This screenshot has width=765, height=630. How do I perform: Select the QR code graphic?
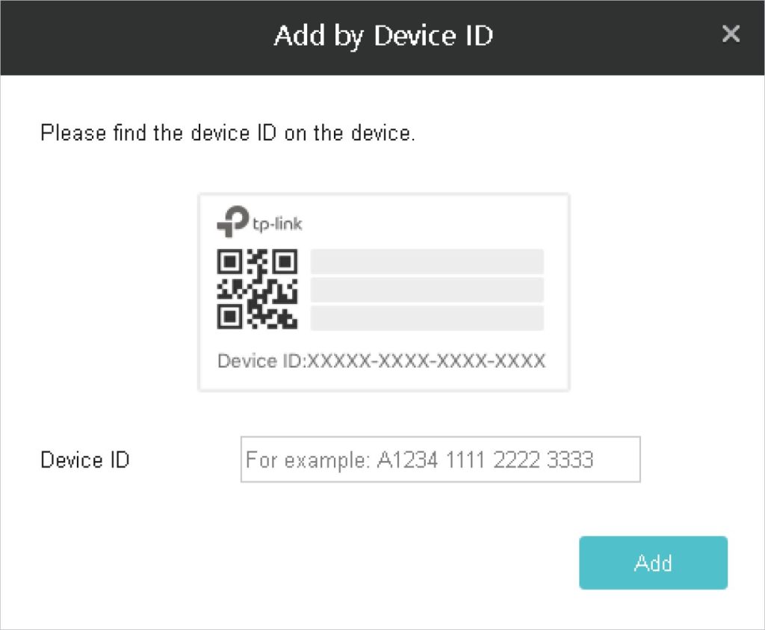pos(255,290)
